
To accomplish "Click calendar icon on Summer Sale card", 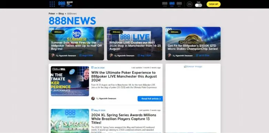I will [80, 55].
